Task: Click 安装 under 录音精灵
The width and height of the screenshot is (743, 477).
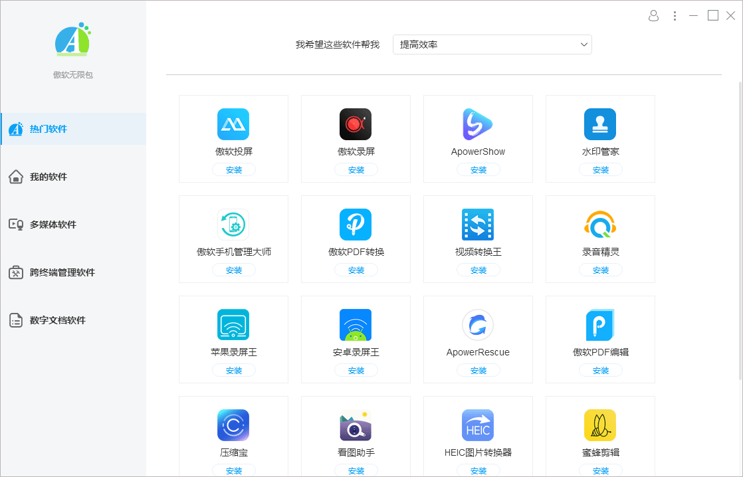Action: click(x=600, y=270)
